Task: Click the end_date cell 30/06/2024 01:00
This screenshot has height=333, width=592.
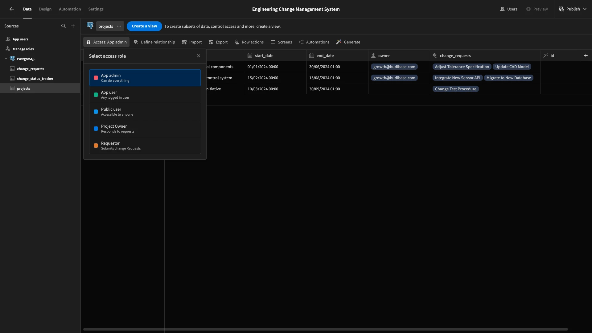Action: coord(337,67)
